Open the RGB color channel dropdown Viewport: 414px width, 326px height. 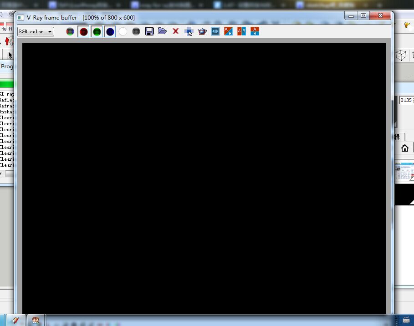pos(36,32)
